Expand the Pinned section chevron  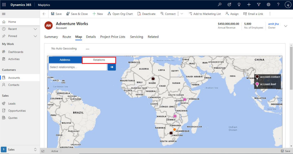tap(35, 36)
